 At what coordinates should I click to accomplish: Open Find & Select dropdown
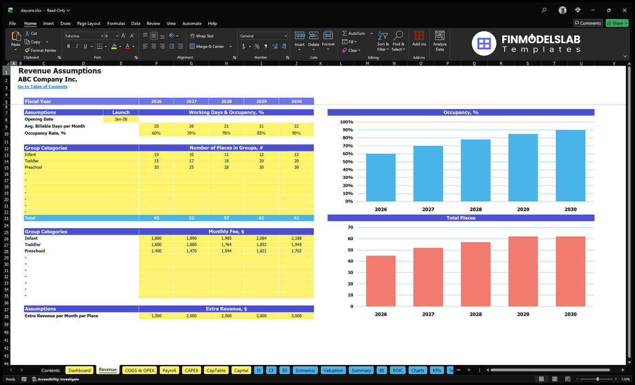coord(398,41)
